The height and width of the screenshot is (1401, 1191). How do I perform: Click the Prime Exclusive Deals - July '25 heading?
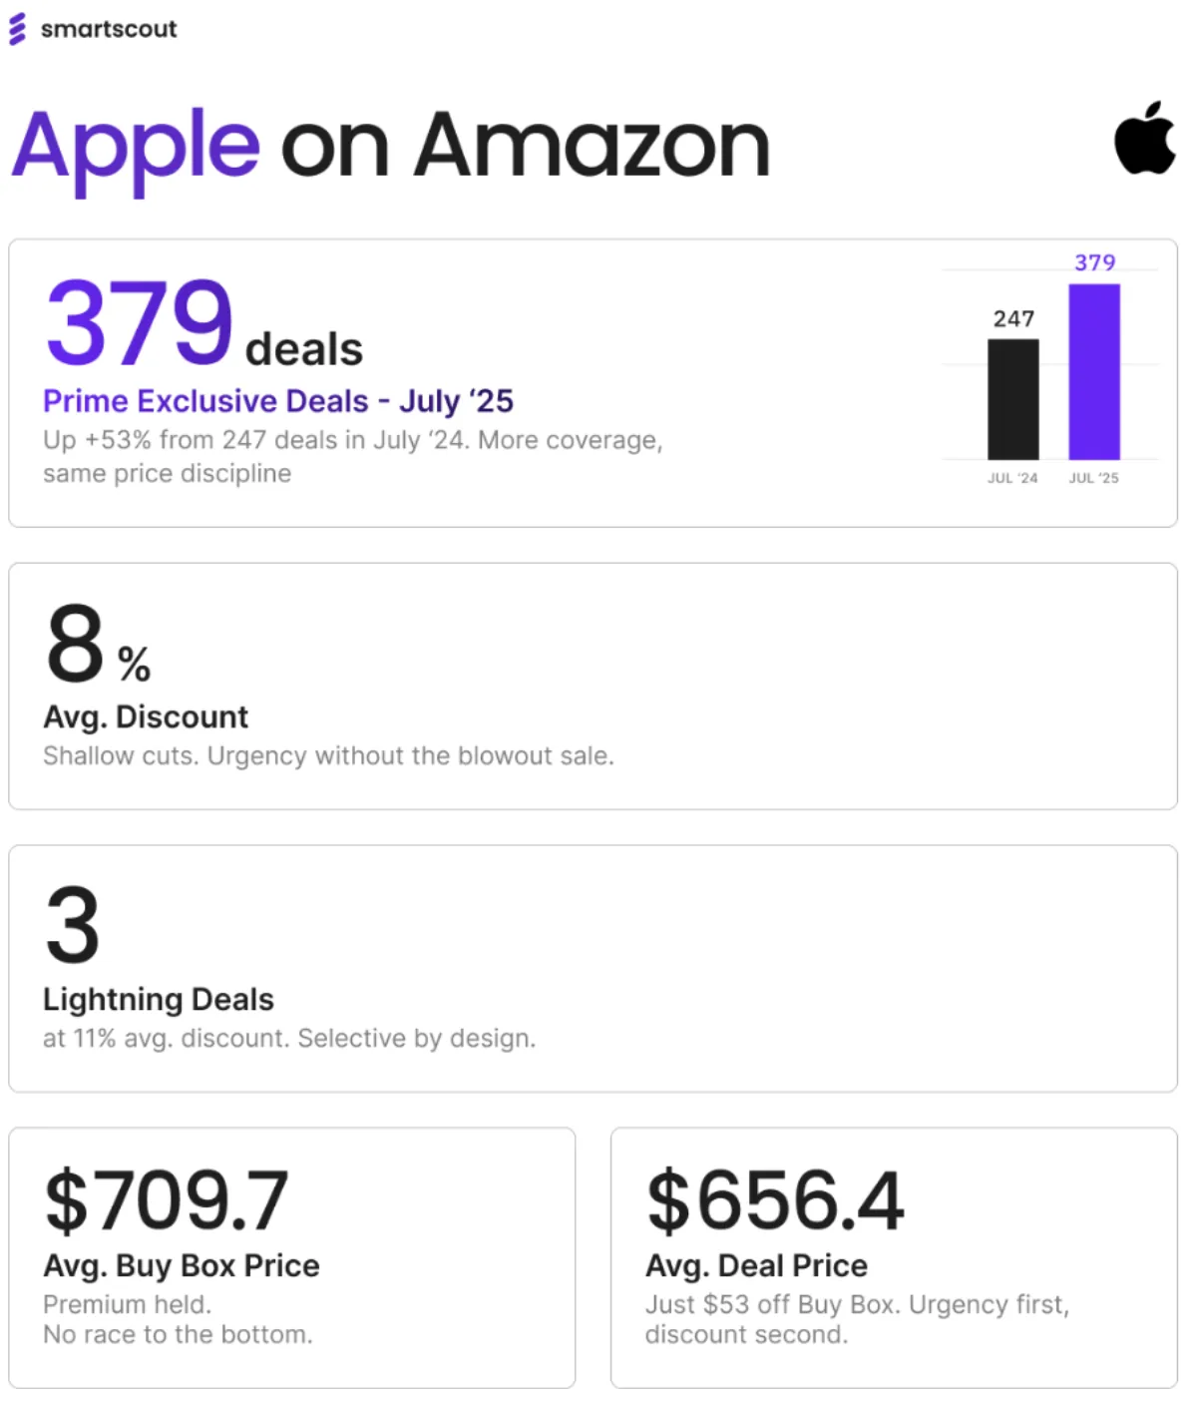(x=278, y=401)
